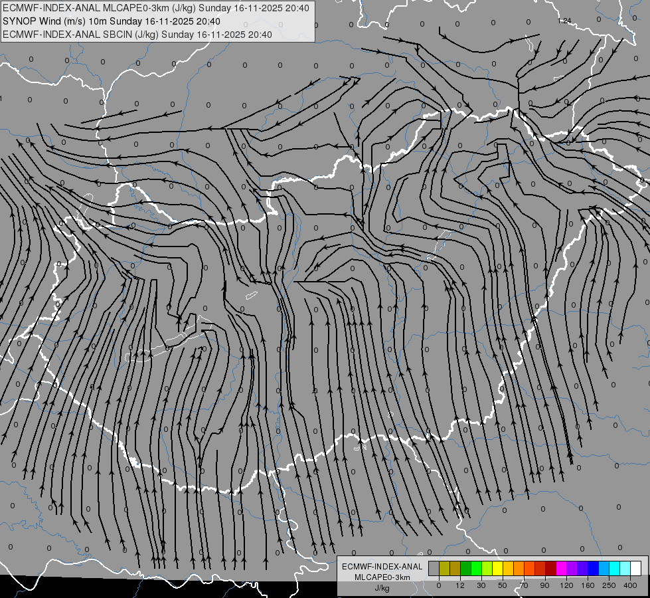This screenshot has width=650, height=598.
Task: Click the ECMWF-INDEX-ANAL SBCIN header line
Action: coord(137,35)
